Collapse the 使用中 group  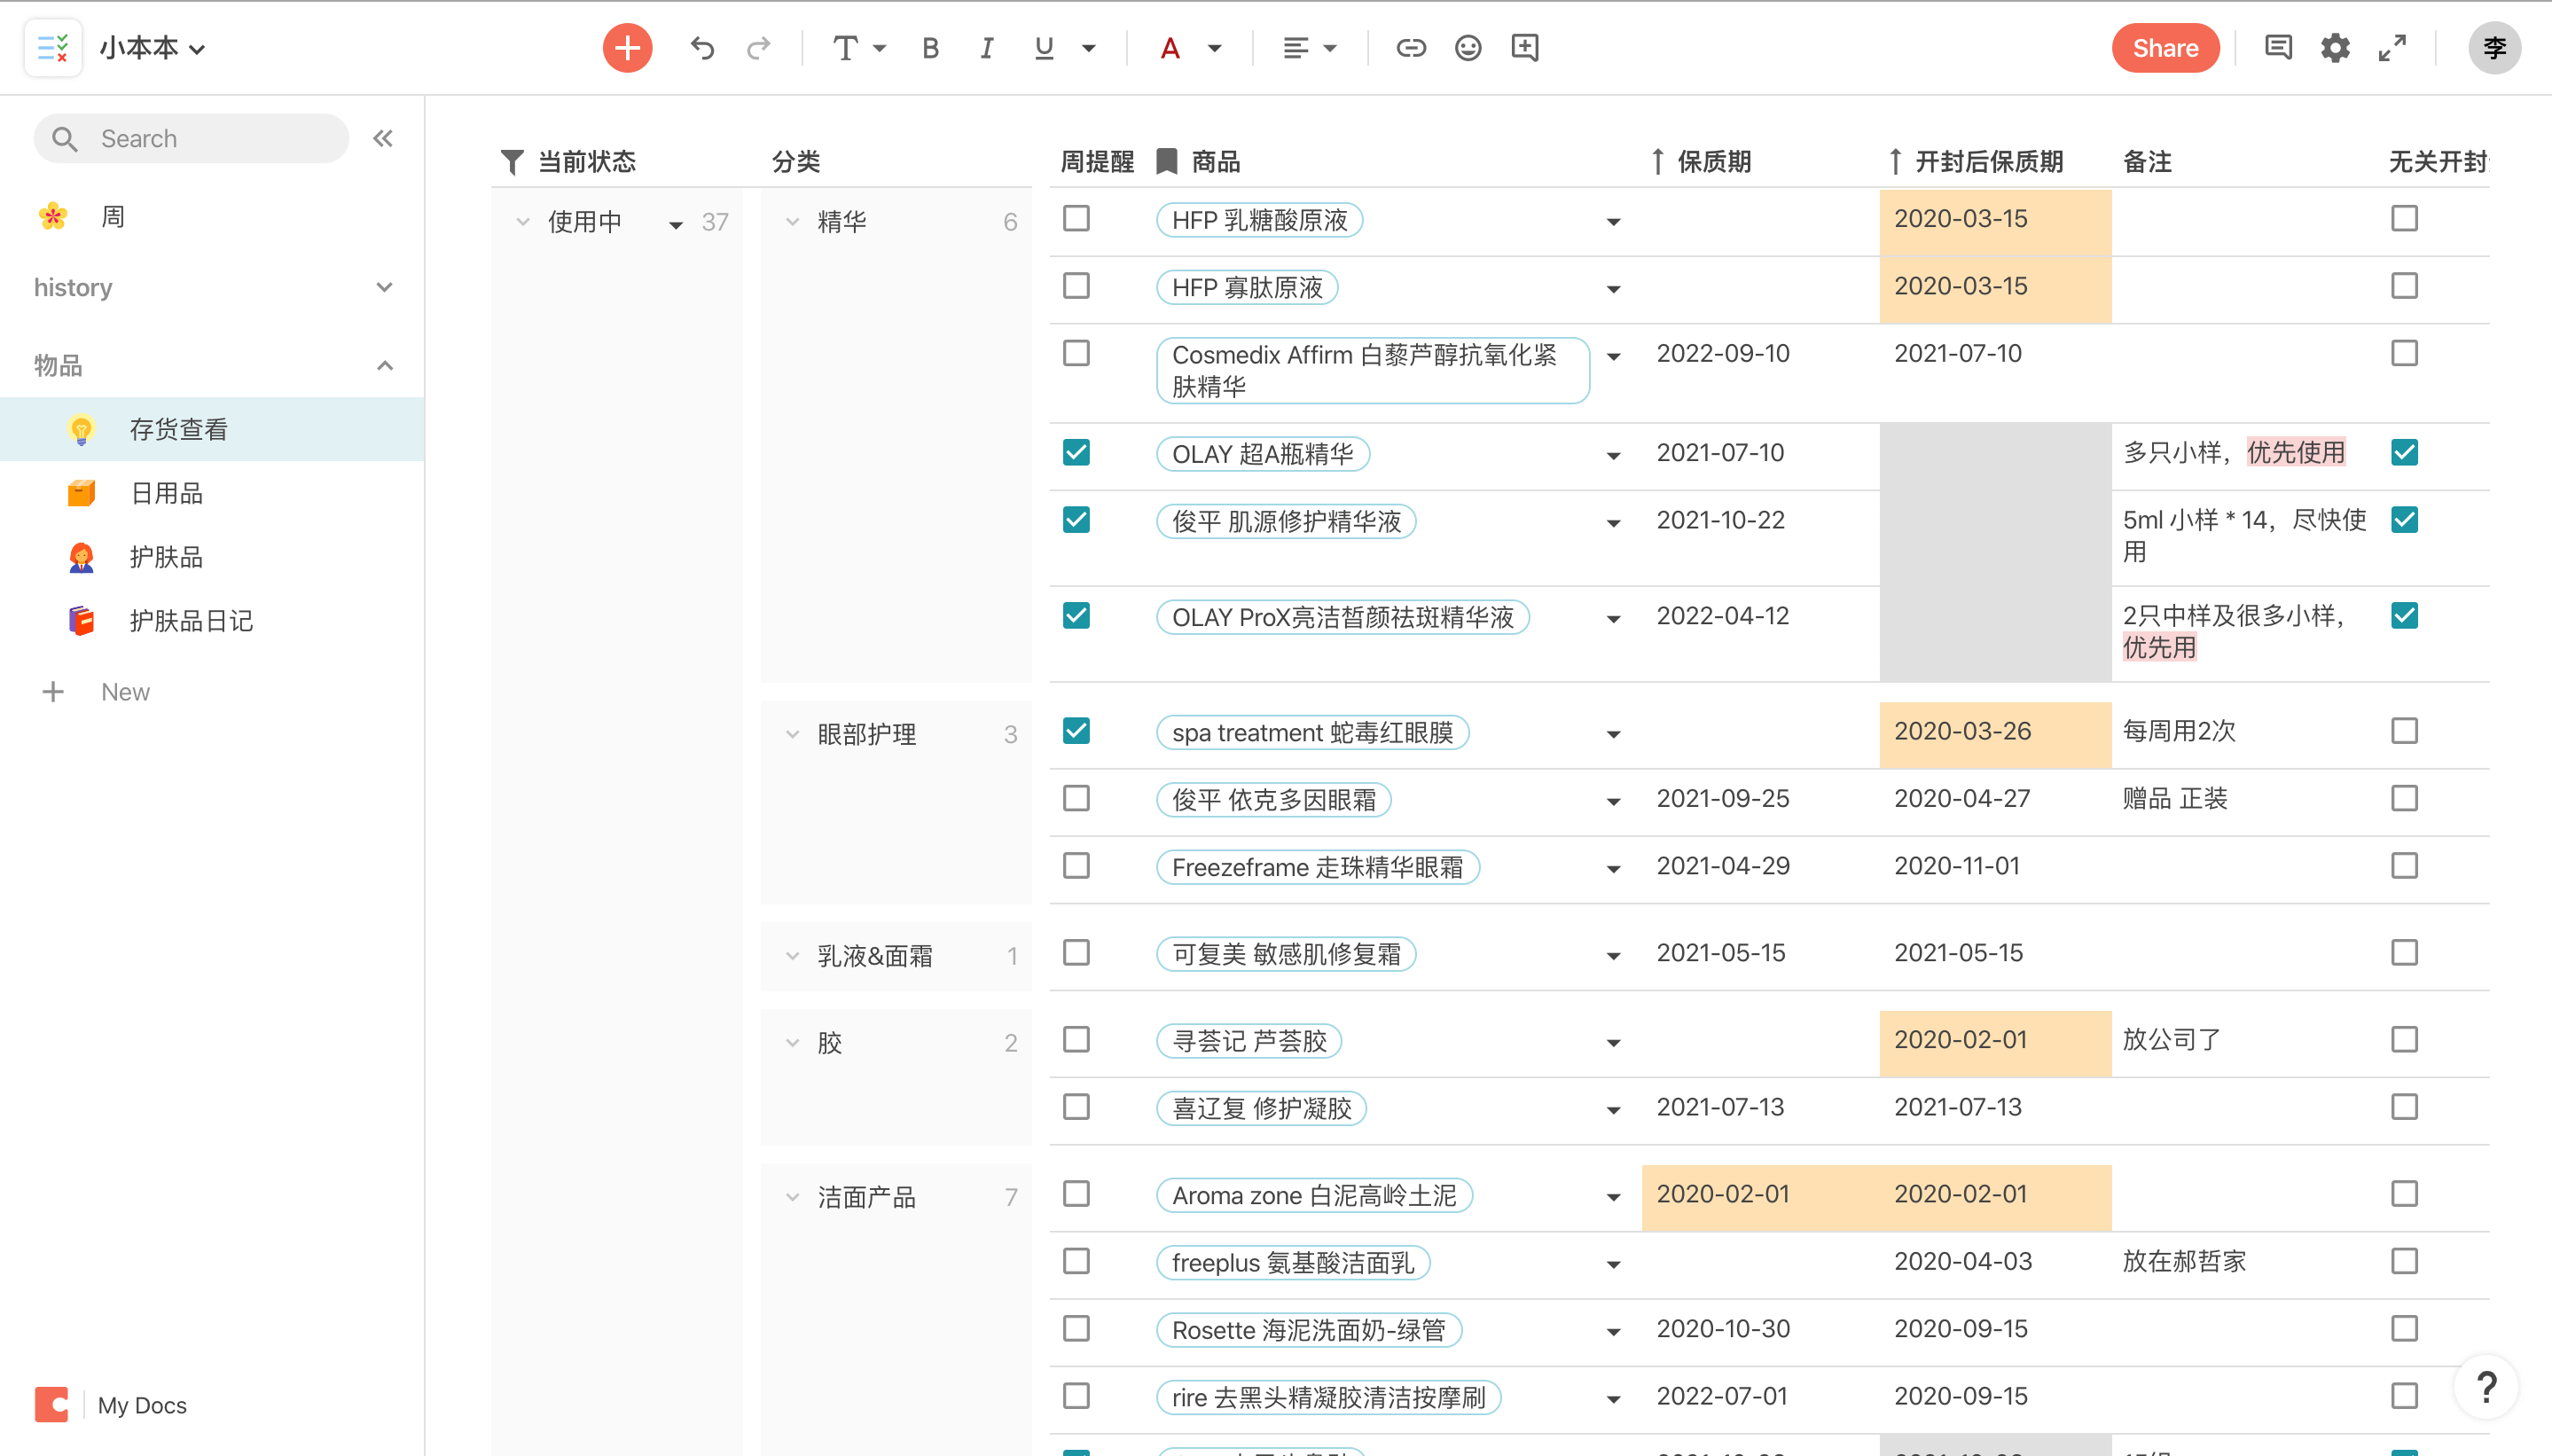point(522,222)
